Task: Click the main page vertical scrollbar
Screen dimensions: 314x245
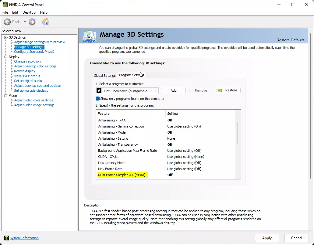Action: point(311,106)
